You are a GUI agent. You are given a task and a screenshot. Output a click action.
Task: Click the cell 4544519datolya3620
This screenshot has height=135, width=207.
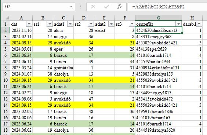[159, 130]
